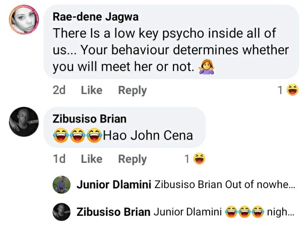The height and width of the screenshot is (226, 308).
Task: Expand Zibusiso Brian's truncated reply ending nigh
Action: tap(224, 212)
